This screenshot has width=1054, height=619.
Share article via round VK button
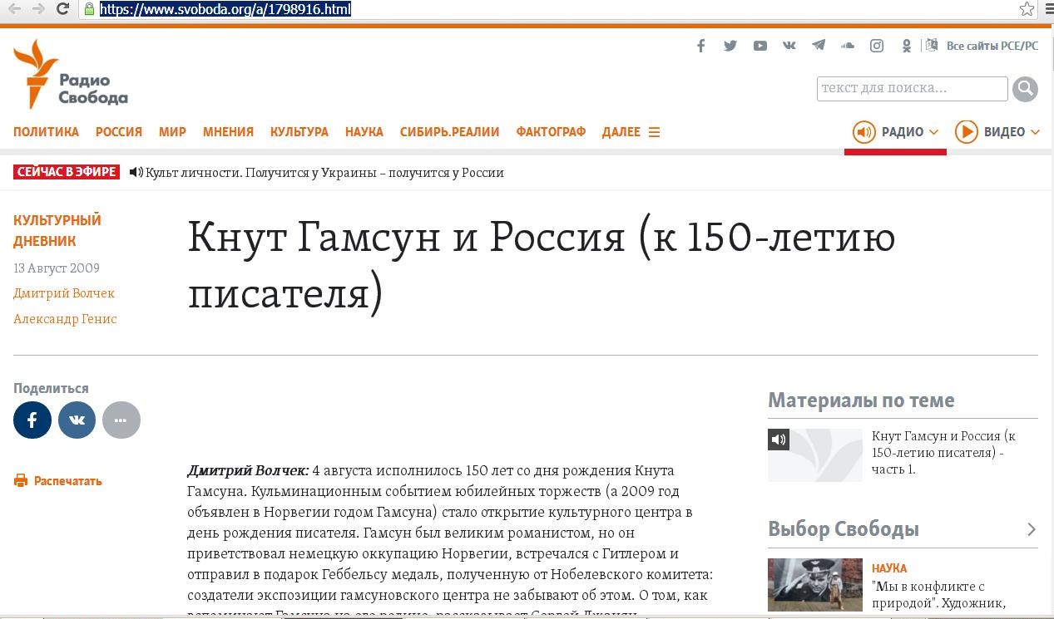click(x=77, y=420)
